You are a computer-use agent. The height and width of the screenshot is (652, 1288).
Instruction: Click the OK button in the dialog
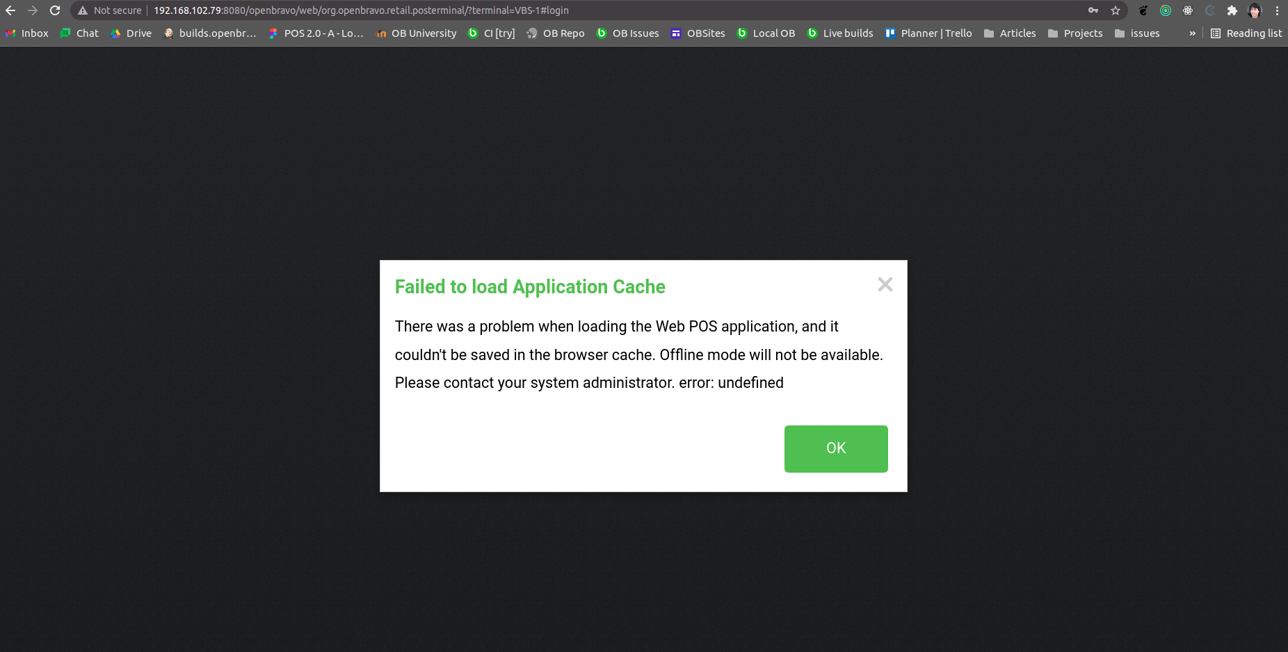[x=835, y=448]
